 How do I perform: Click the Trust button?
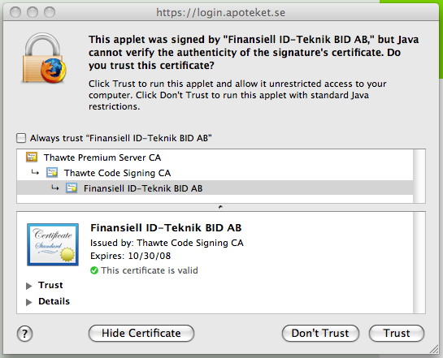coord(397,333)
